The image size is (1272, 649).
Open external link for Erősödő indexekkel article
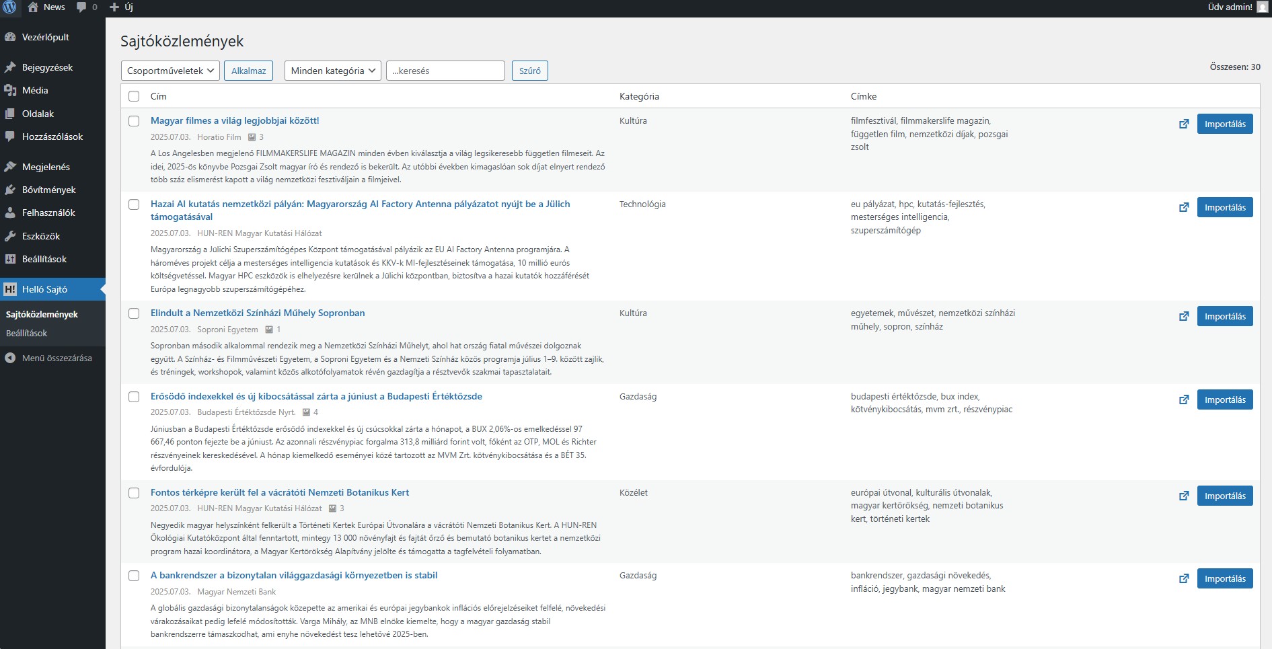pyautogui.click(x=1184, y=400)
